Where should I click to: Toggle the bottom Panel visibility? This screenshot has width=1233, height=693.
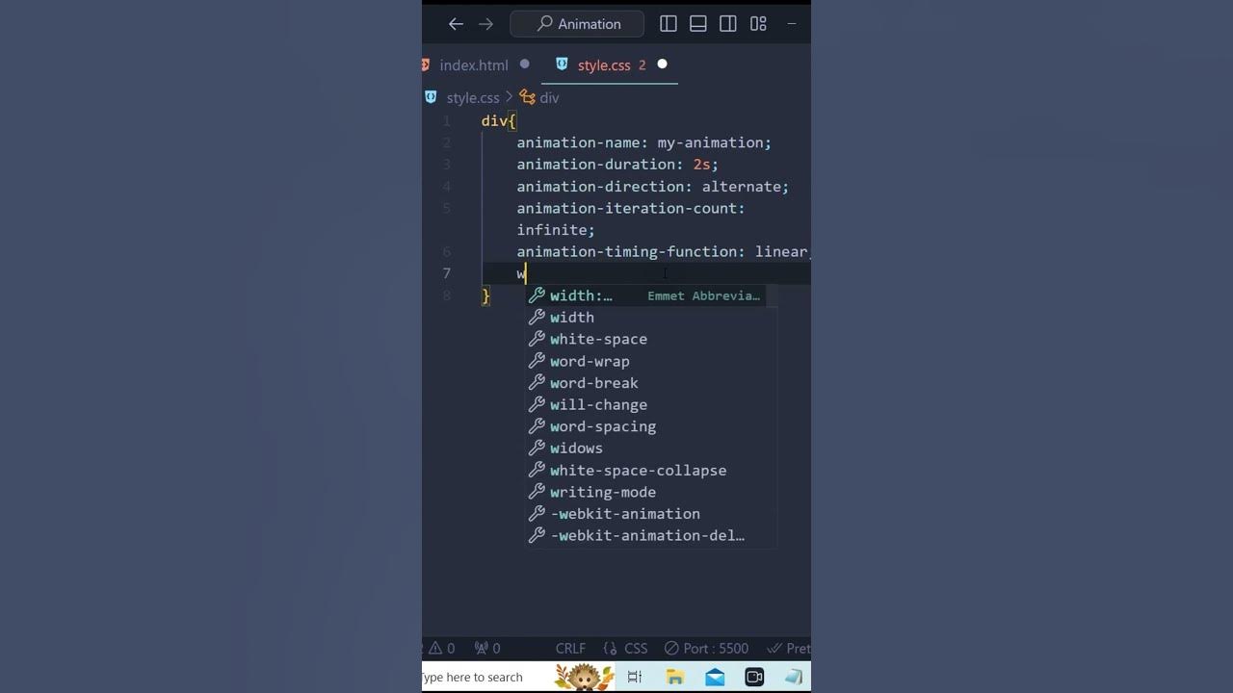tap(697, 23)
